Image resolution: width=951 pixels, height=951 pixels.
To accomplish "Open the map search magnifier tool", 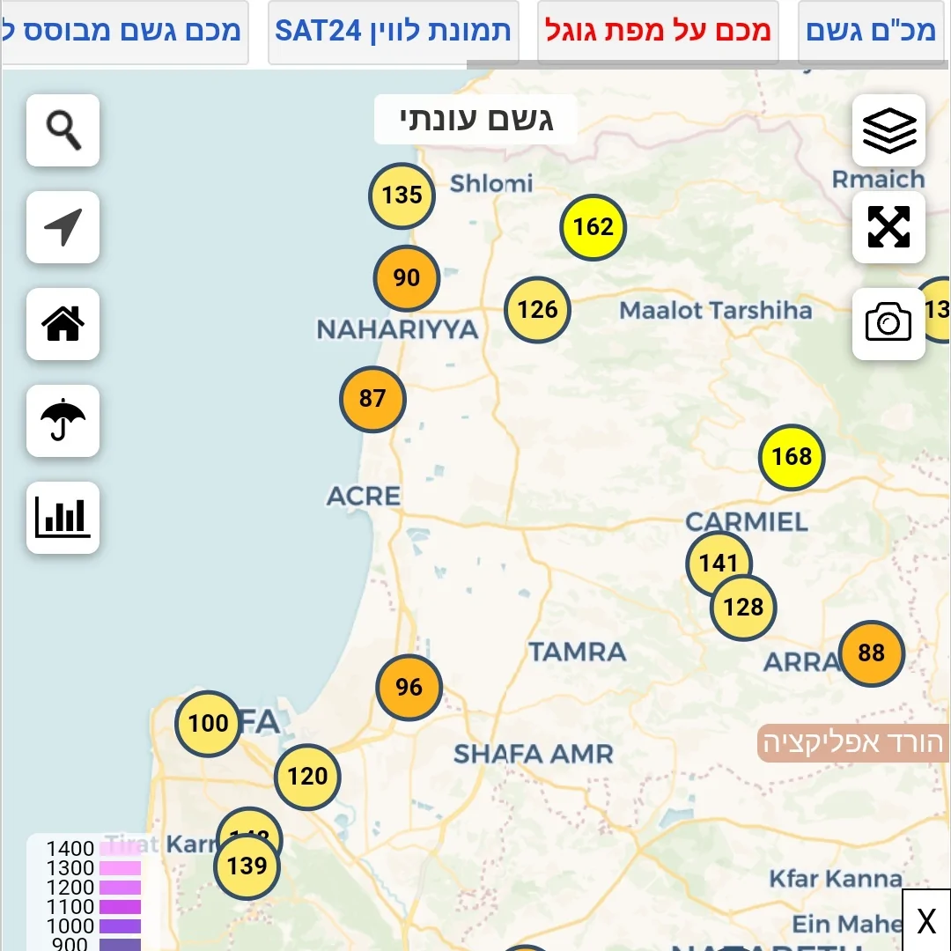I will 63,130.
